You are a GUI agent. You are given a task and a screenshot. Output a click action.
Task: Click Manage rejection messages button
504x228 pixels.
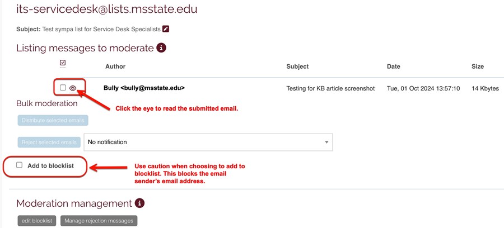(x=99, y=221)
